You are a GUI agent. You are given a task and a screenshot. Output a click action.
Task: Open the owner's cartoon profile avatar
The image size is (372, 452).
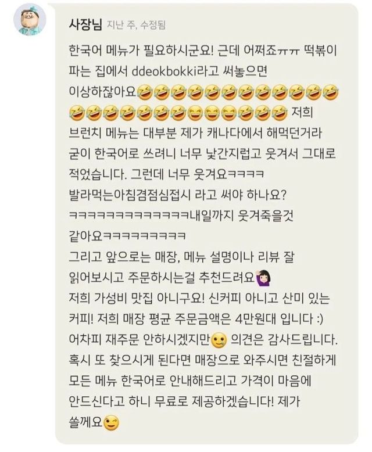(x=30, y=20)
